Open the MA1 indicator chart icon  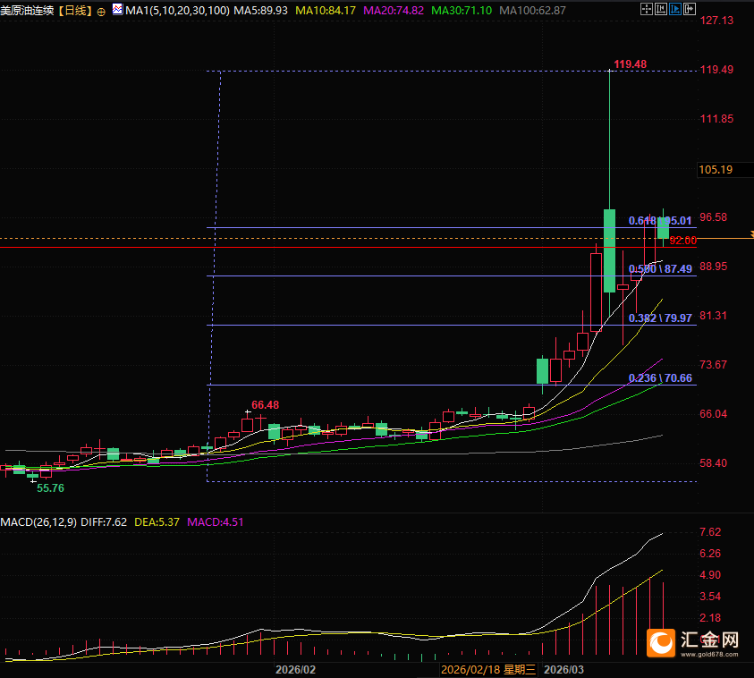coord(117,9)
